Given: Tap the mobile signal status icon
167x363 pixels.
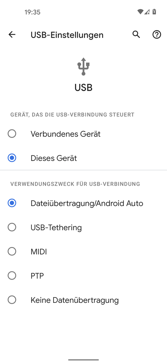Looking at the screenshot, I should pyautogui.click(x=147, y=12).
